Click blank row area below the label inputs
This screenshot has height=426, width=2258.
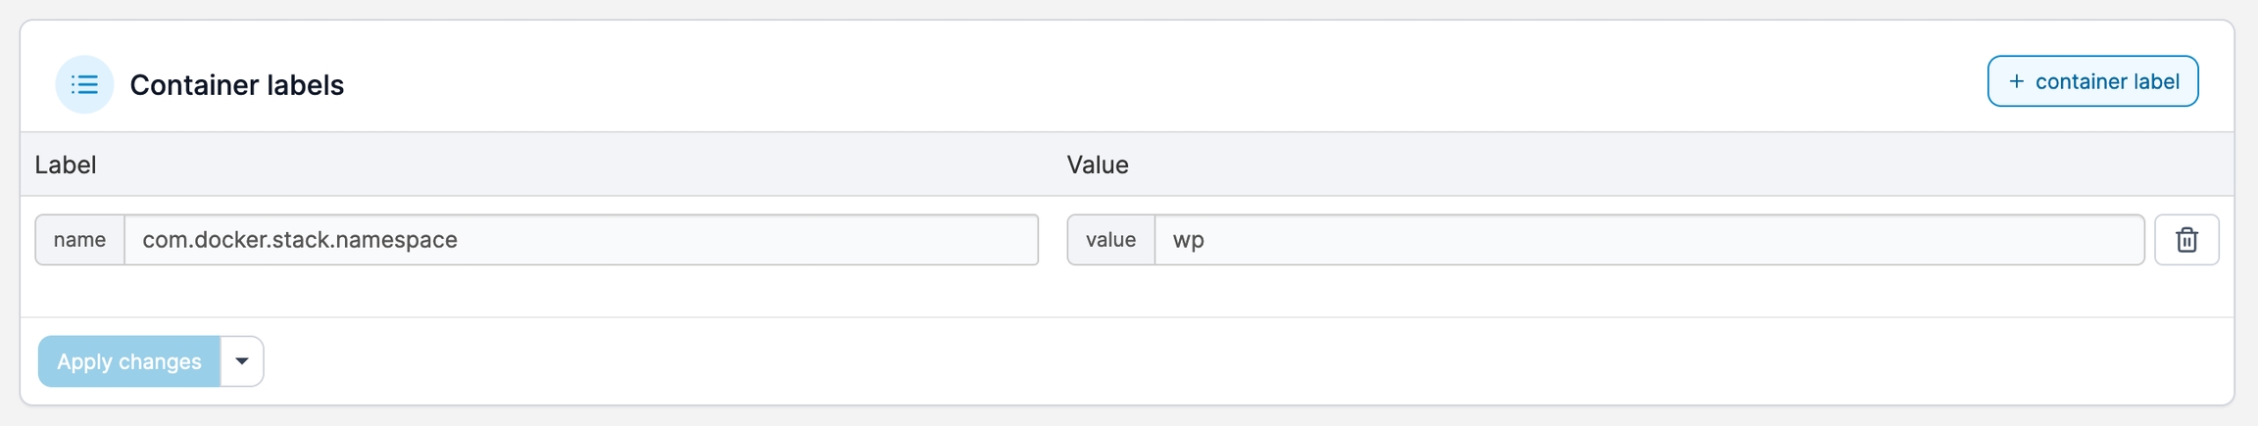[1078, 291]
